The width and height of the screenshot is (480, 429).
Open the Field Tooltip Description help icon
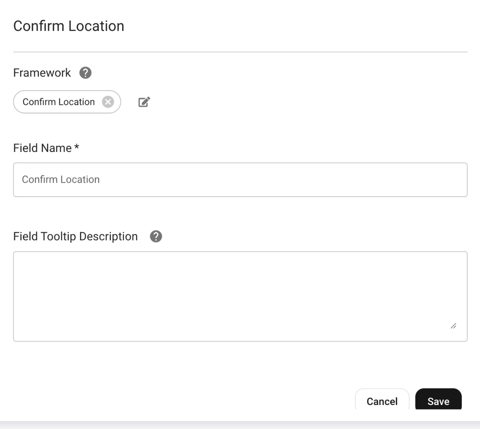point(156,236)
